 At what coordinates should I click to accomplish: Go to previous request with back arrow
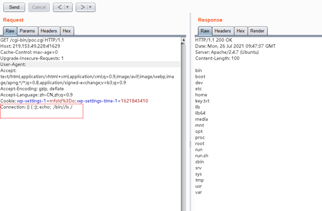[x=59, y=8]
